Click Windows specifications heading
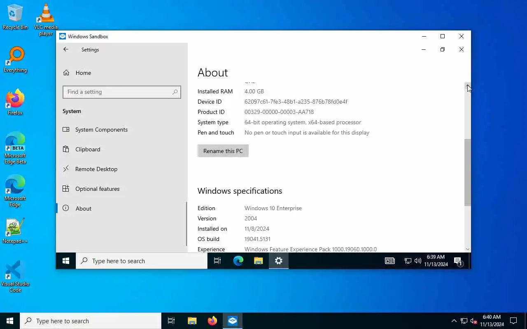 (x=240, y=191)
